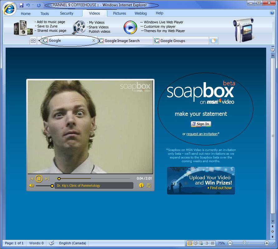Click Add to music page
278x249 pixels.
pyautogui.click(x=51, y=22)
